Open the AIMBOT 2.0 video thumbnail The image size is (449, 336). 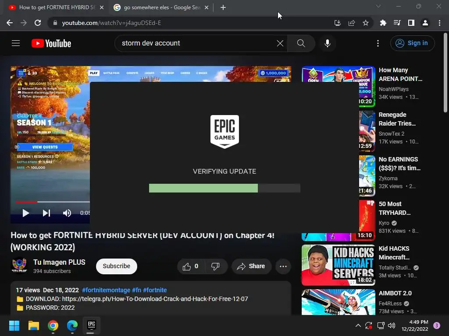point(338,302)
